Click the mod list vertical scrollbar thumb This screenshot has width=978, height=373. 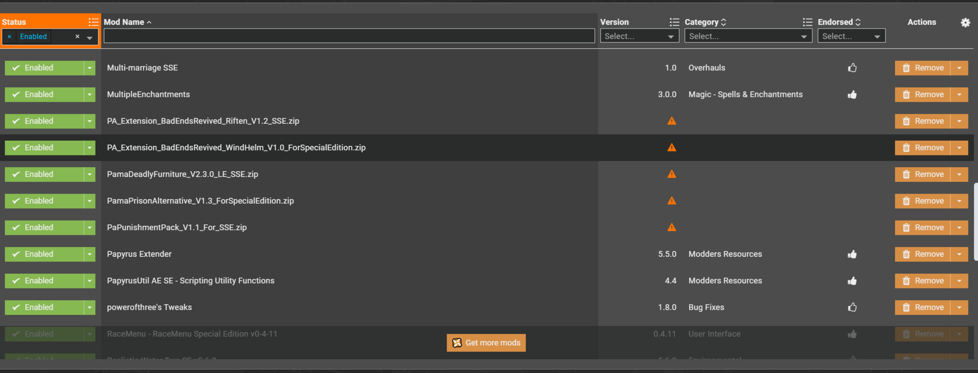[x=975, y=222]
